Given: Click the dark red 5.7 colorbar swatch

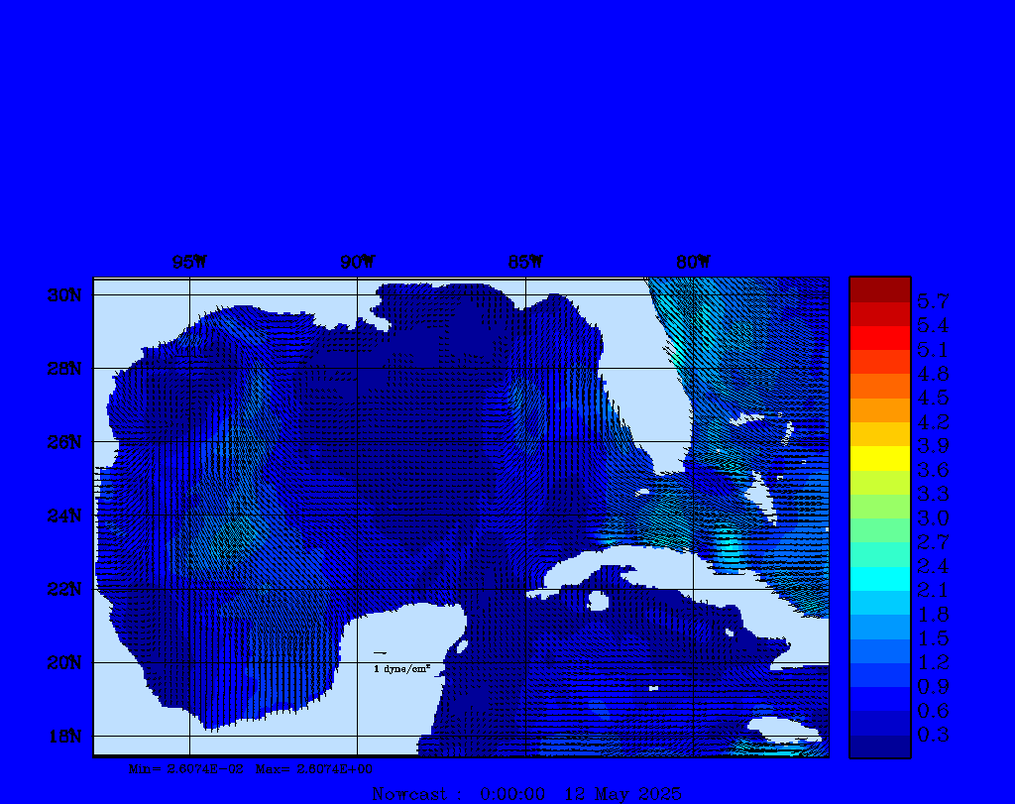Looking at the screenshot, I should 879,289.
